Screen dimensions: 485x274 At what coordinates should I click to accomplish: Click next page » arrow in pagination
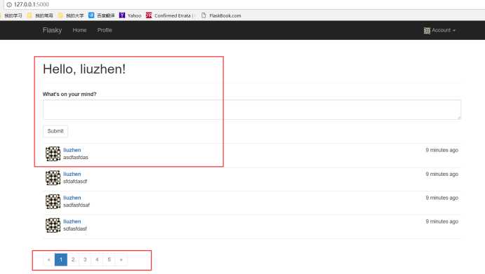tap(121, 259)
